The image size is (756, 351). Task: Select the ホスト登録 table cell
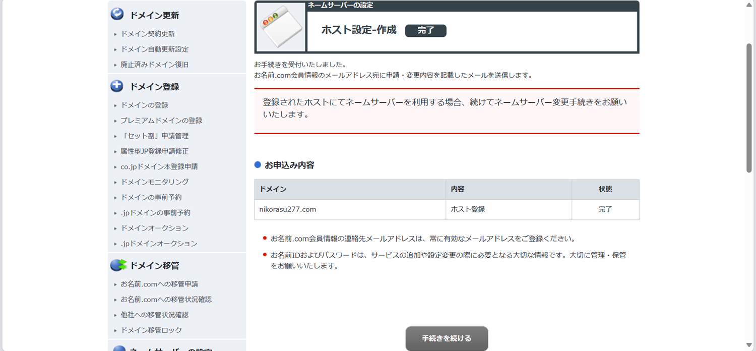point(509,210)
